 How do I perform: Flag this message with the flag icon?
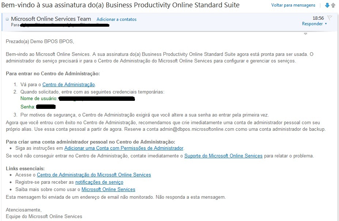(x=329, y=18)
